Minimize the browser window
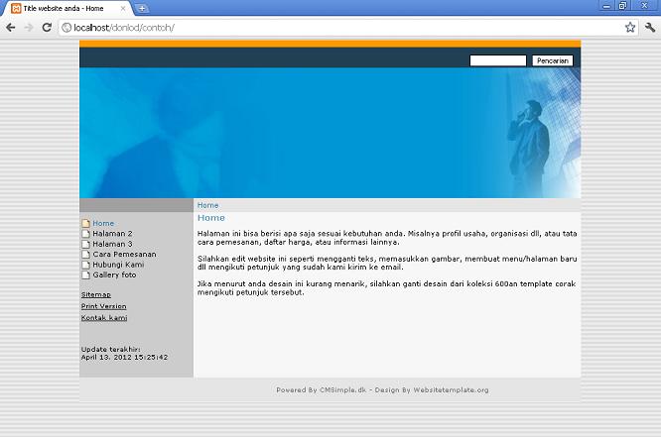This screenshot has height=437, width=661. (606, 6)
